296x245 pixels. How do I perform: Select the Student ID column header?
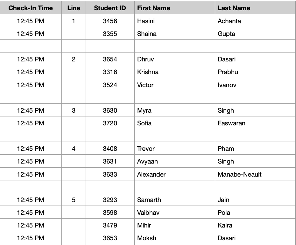pos(110,8)
